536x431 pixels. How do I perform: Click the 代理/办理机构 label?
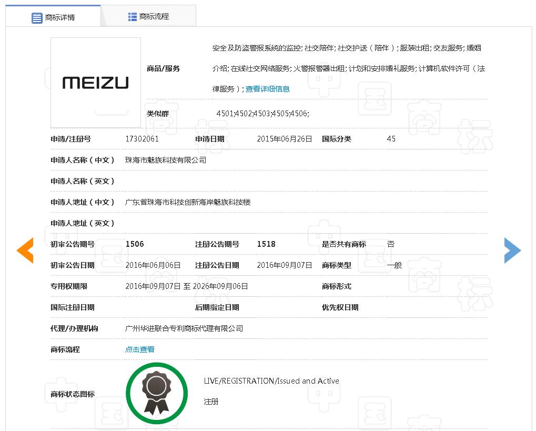(74, 328)
